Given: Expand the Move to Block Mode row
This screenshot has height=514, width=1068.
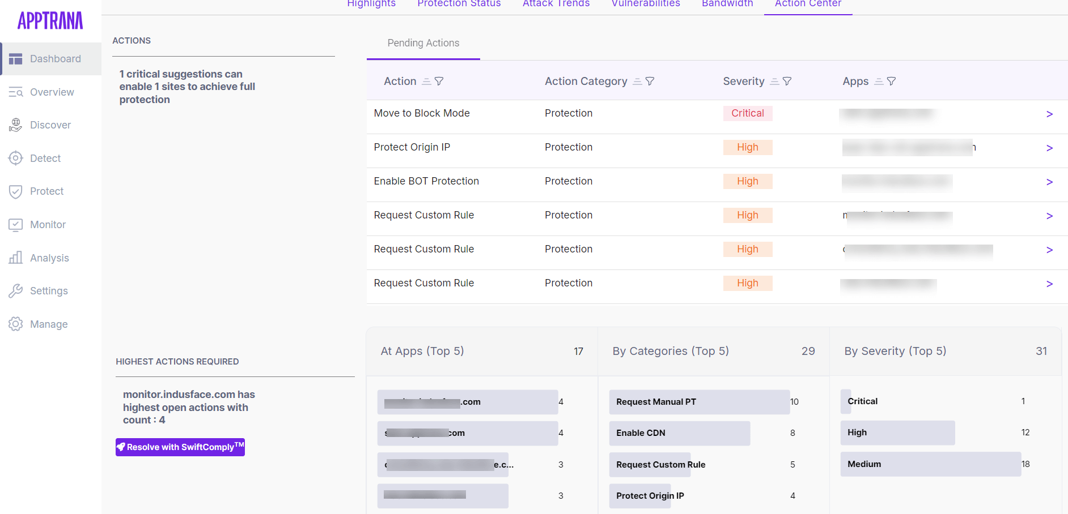Looking at the screenshot, I should [x=1049, y=114].
